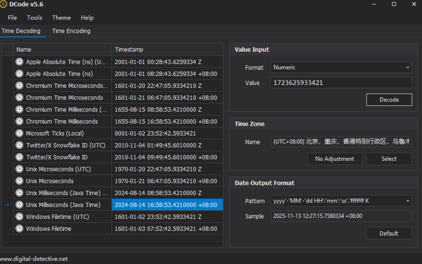Reset pattern with the Default button
Viewport: 422px width, 264px height.
tap(389, 233)
